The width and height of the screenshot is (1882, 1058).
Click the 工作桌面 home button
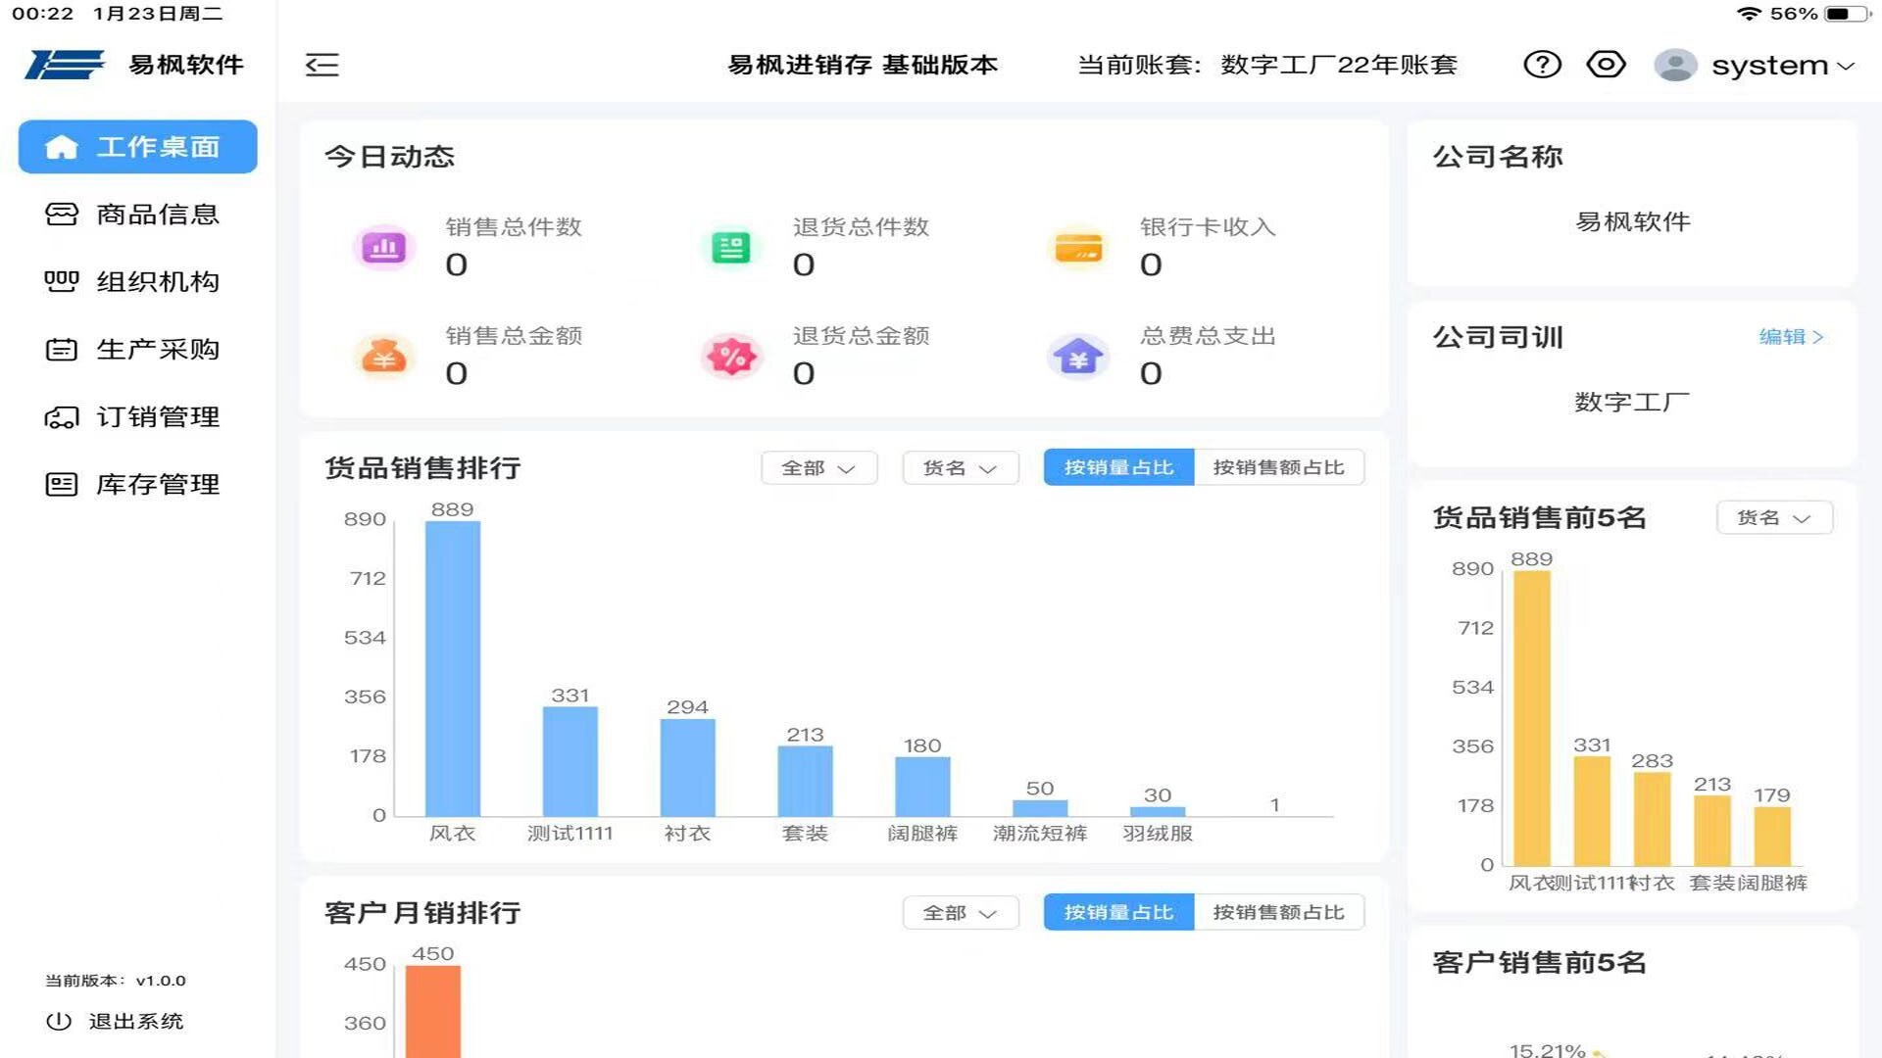(x=137, y=147)
